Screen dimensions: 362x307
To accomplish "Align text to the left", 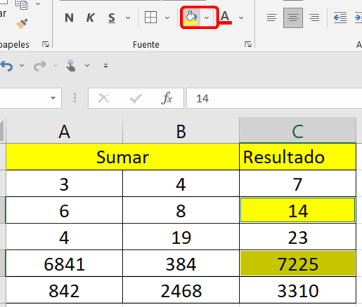I will [x=271, y=18].
